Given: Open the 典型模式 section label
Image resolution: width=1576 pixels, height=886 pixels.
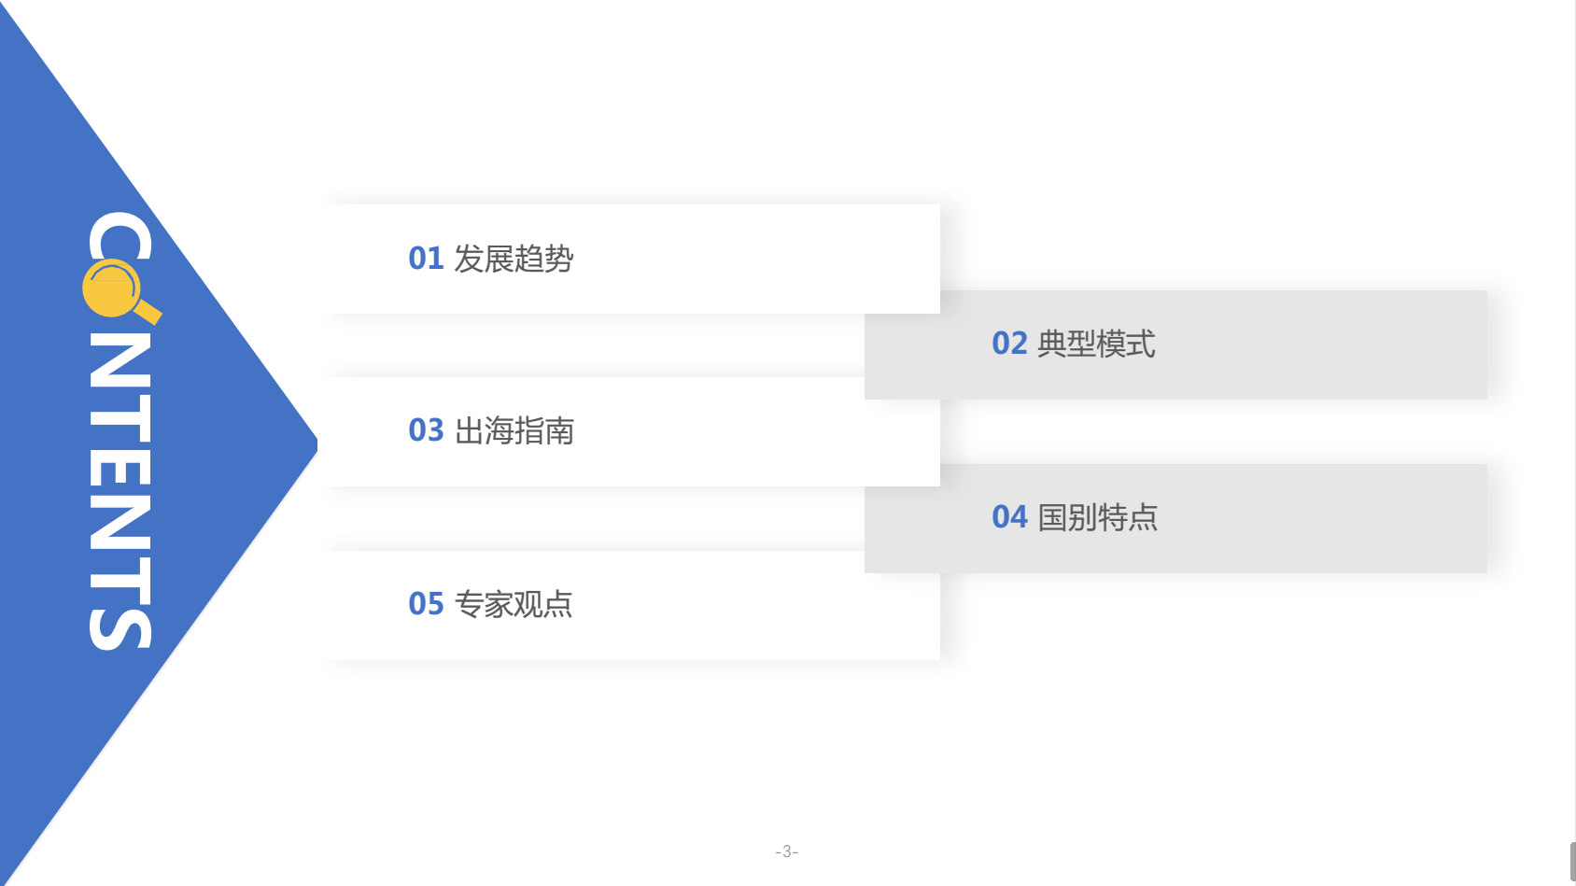Looking at the screenshot, I should [x=1096, y=344].
